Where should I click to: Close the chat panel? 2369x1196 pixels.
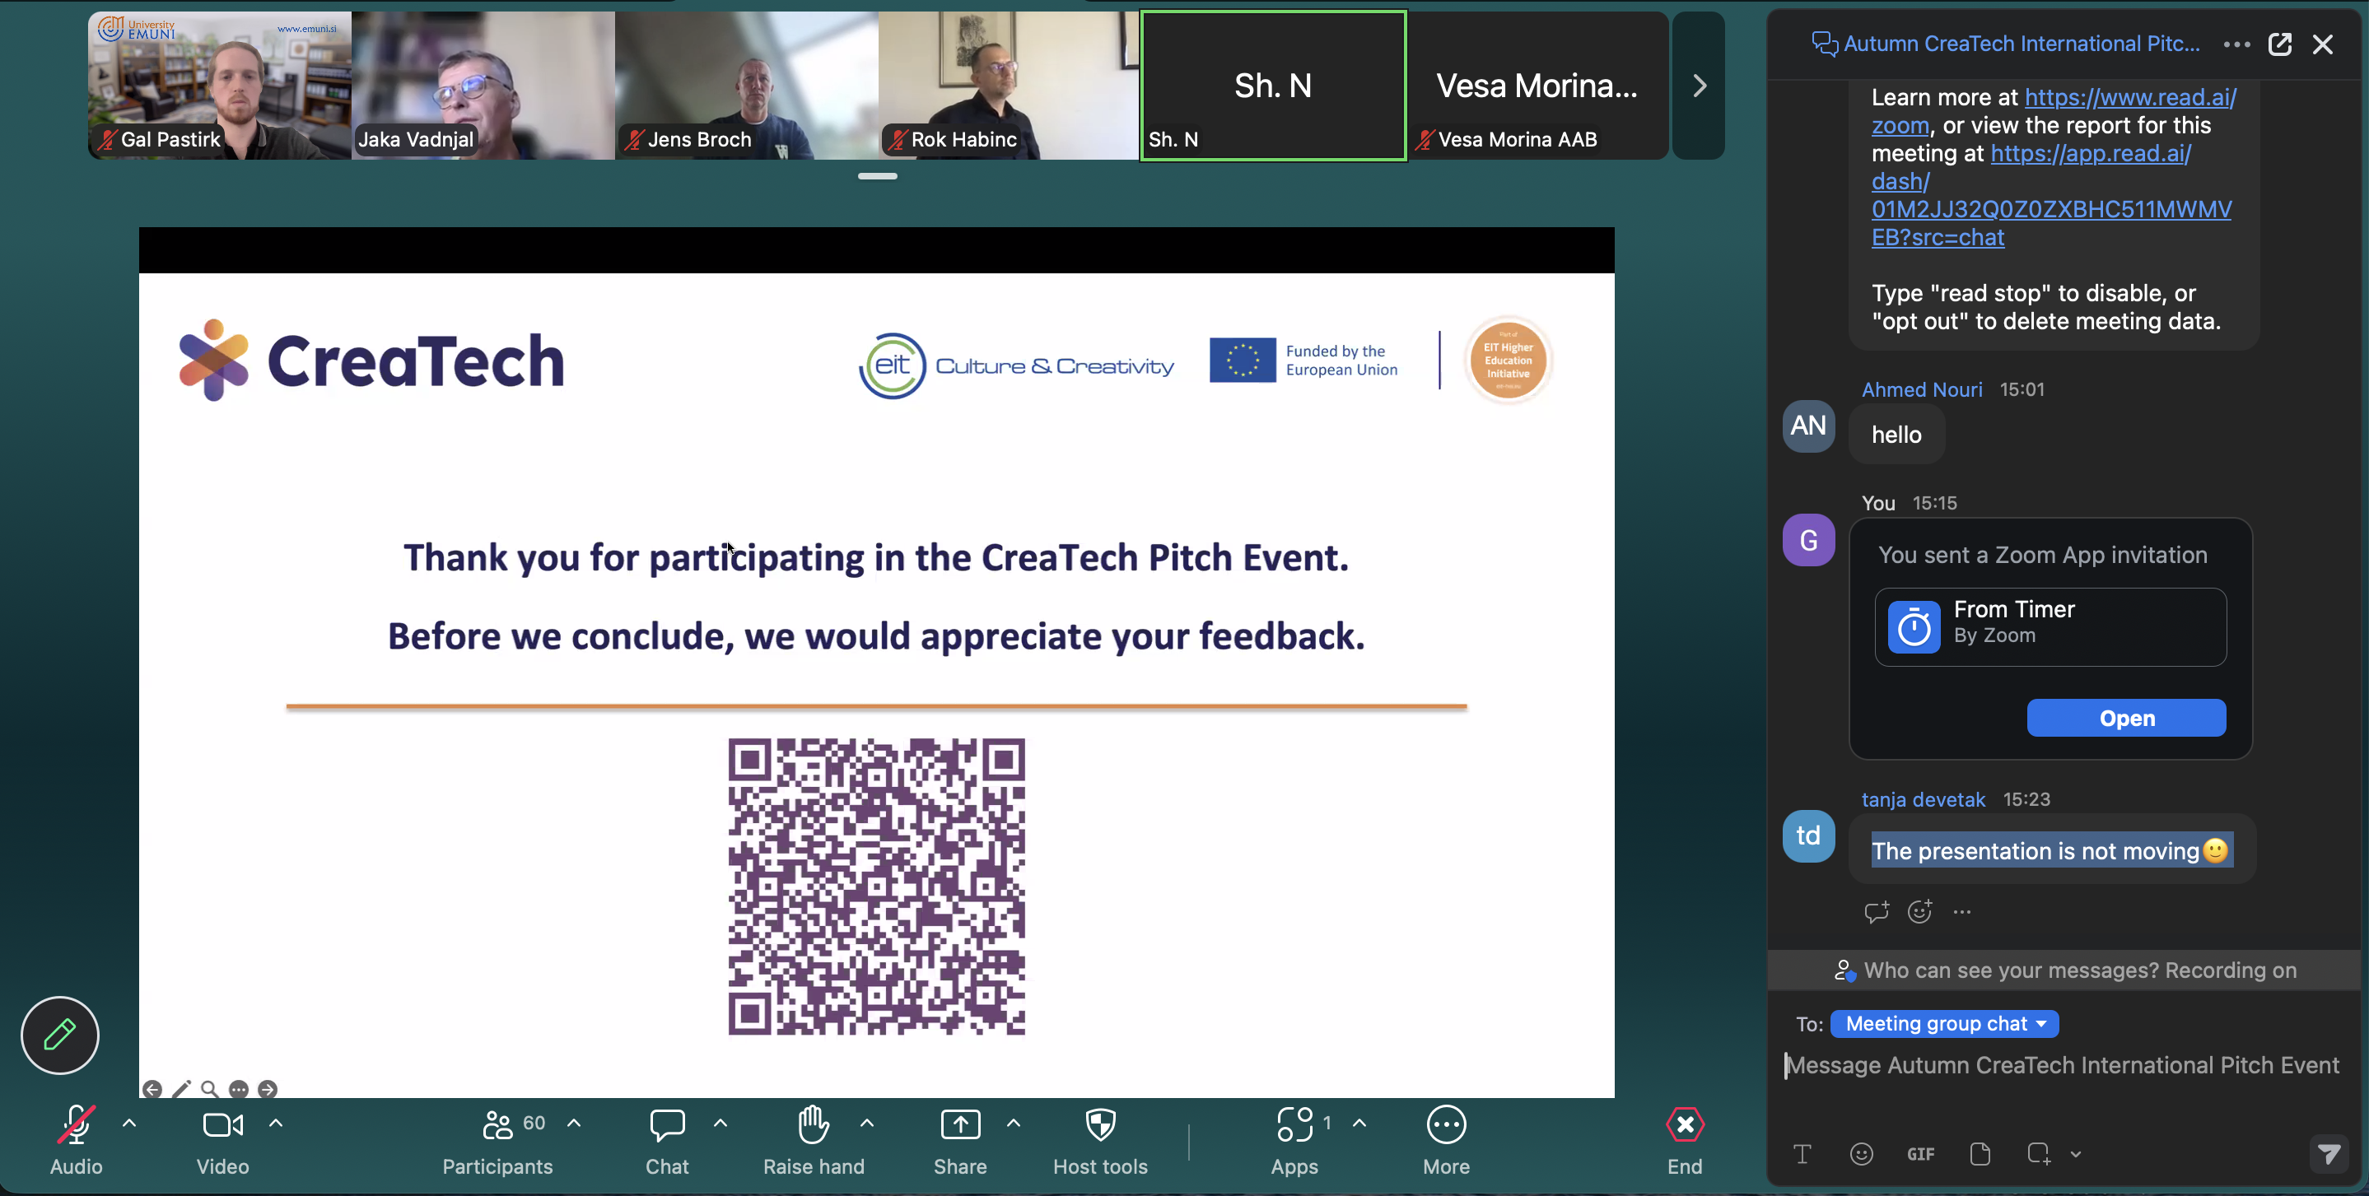pos(2323,44)
